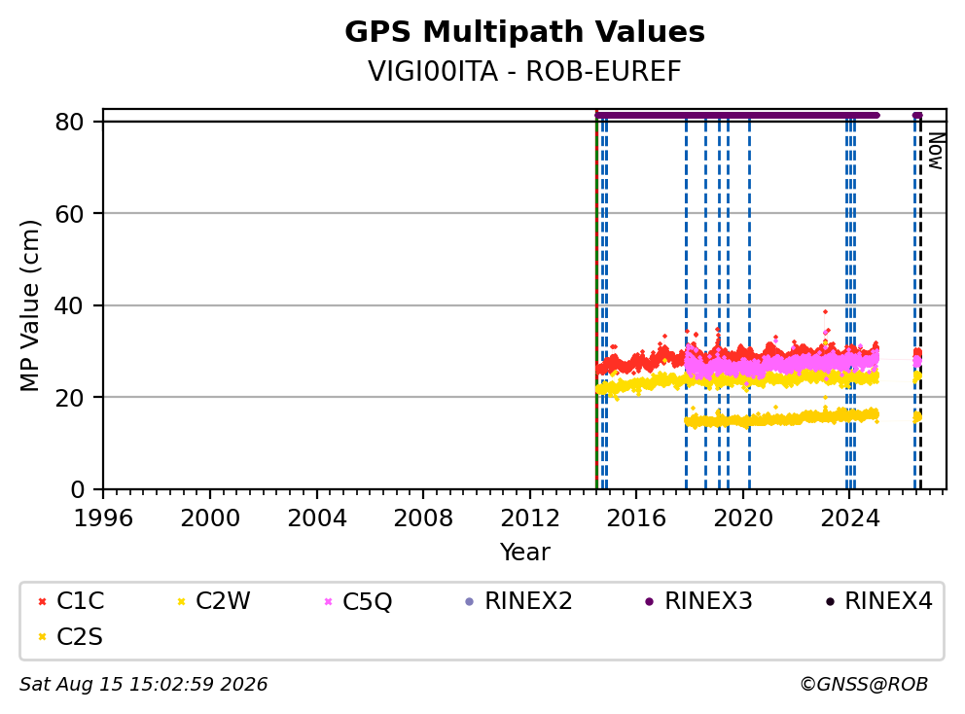Screen dimensions: 965x714
Task: Click the C1C red legend marker
Action: [42, 601]
